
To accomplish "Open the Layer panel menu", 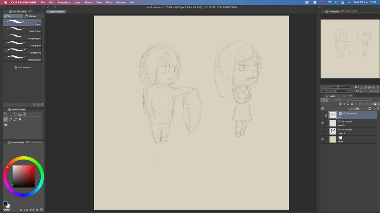I will 322,96.
